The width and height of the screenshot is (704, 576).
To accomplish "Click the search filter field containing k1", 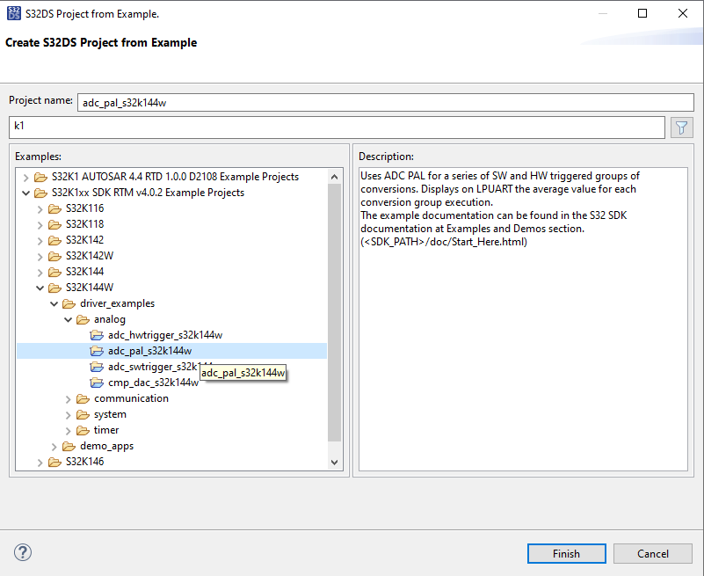I will tap(336, 128).
